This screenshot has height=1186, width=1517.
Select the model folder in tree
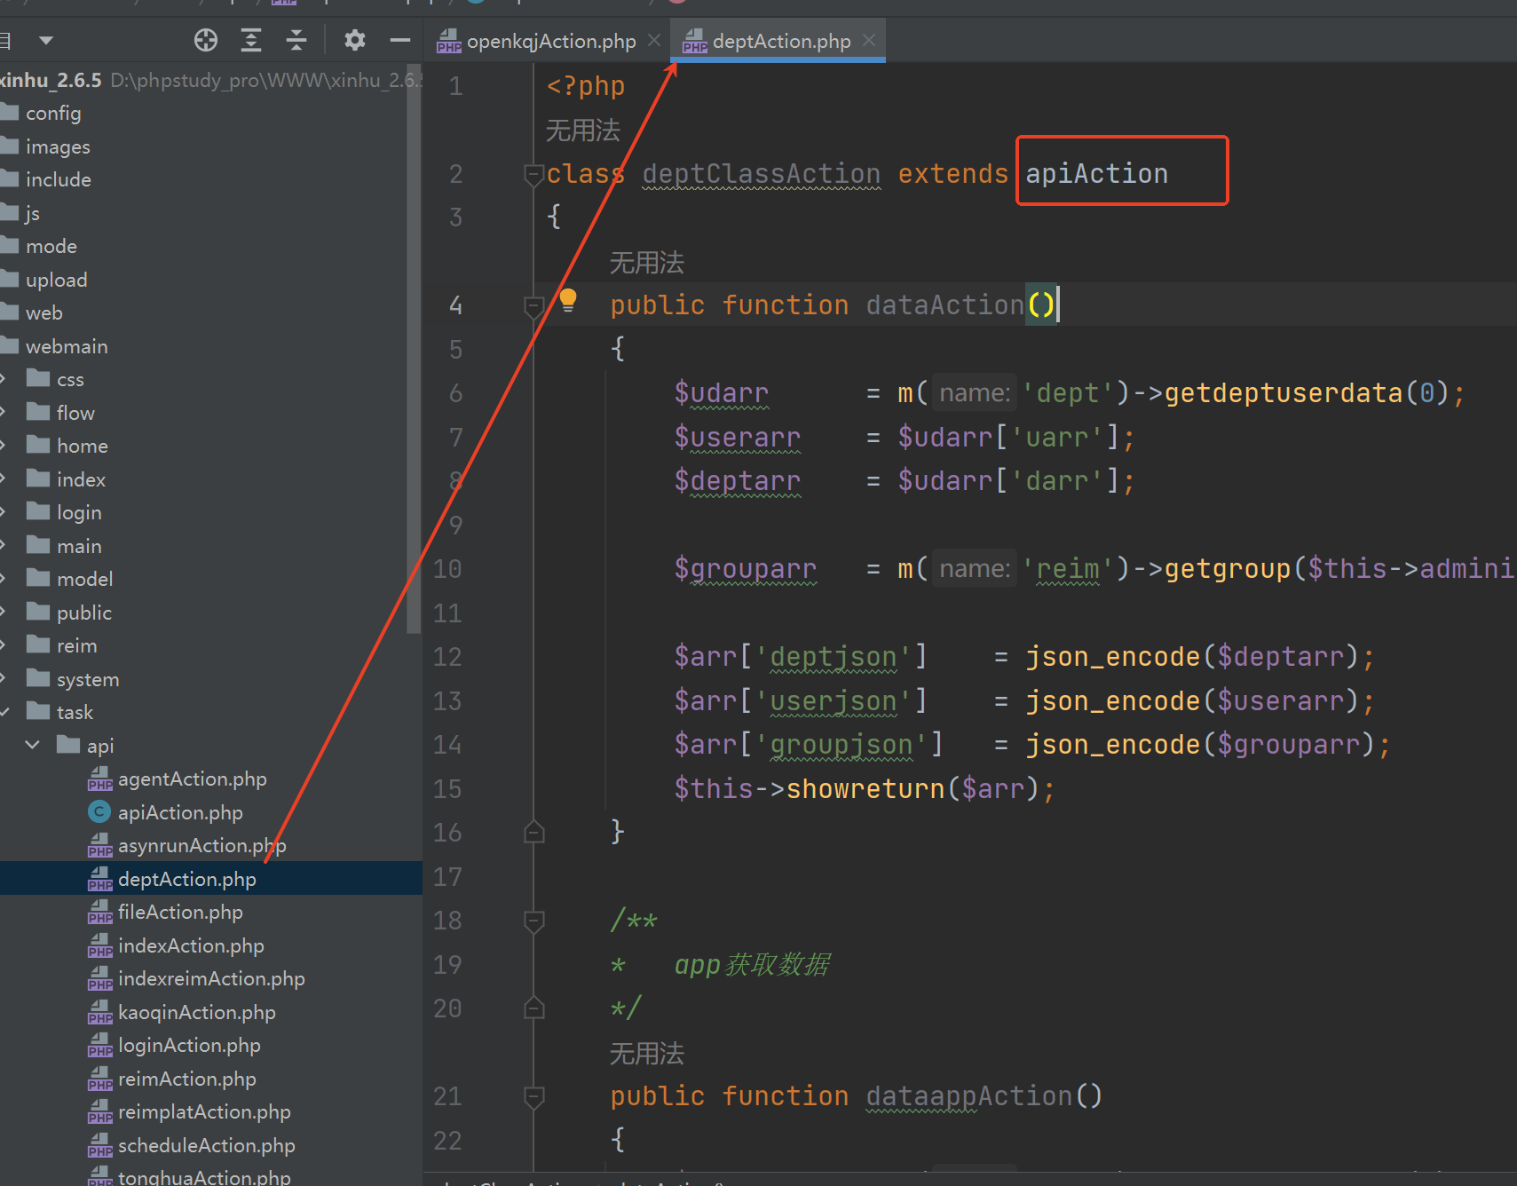click(84, 579)
